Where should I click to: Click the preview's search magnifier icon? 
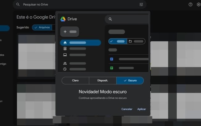point(110,19)
